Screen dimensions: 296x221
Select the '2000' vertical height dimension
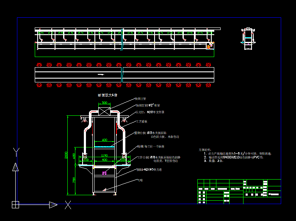tap(66, 155)
